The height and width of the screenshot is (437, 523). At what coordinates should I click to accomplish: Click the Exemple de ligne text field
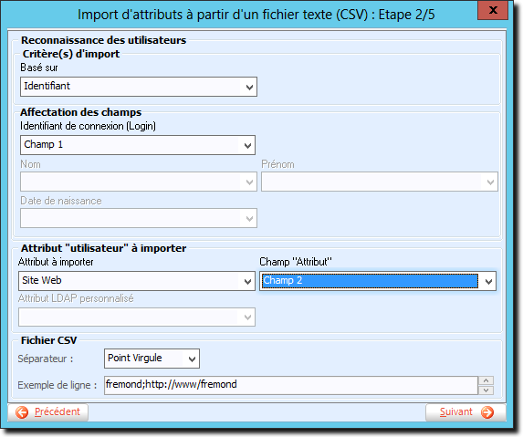coord(291,385)
